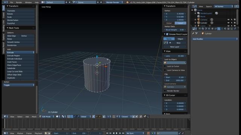Viewport: 241px width, 135px height.
Task: Click the Lens value slider
Action: (x=175, y=56)
